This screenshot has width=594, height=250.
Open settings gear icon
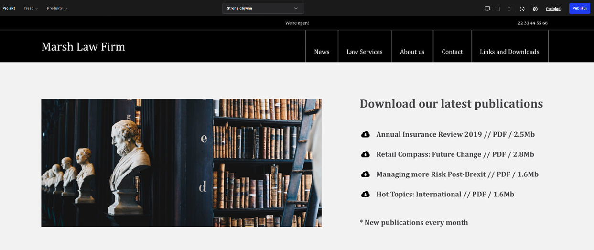pyautogui.click(x=535, y=9)
